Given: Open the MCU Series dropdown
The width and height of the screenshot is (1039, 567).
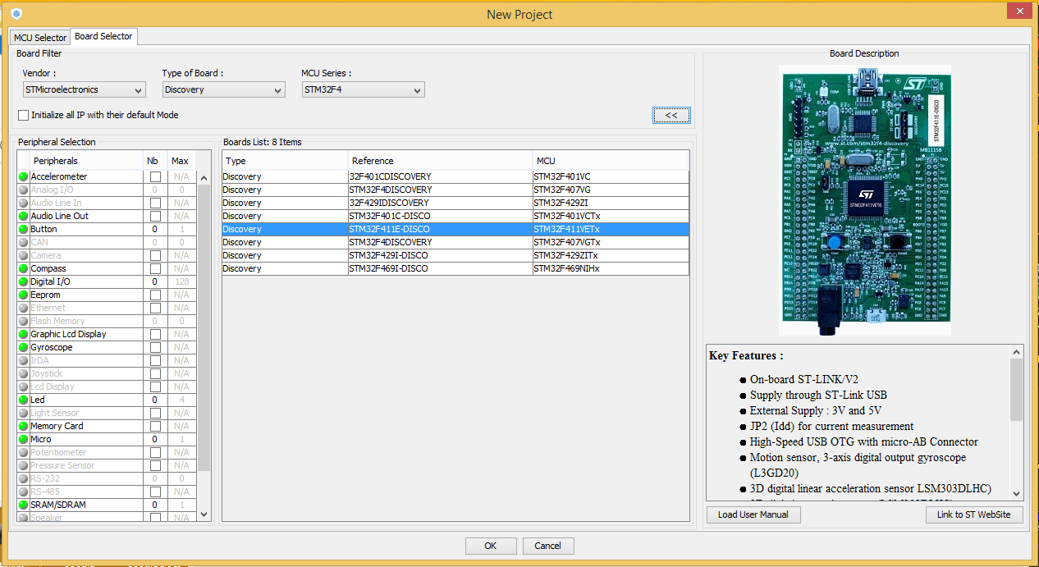Looking at the screenshot, I should (x=363, y=90).
